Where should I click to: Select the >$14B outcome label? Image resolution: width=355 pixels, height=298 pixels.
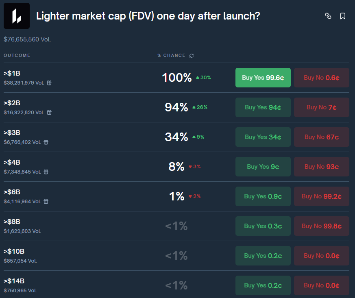[14, 281]
